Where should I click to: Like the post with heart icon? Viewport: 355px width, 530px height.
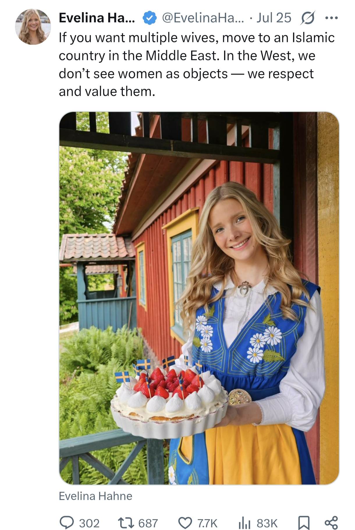tap(185, 523)
